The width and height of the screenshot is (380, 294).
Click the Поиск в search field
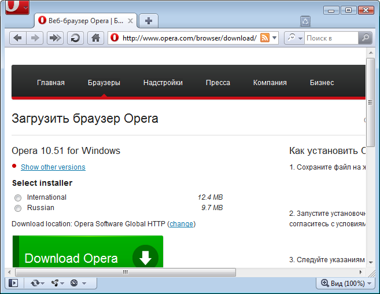coord(331,38)
